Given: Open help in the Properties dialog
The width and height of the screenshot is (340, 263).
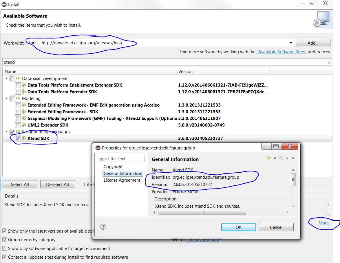Looking at the screenshot, I should (x=103, y=227).
